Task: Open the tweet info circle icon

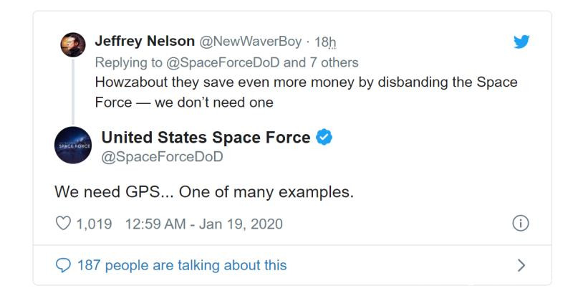Action: (x=521, y=224)
